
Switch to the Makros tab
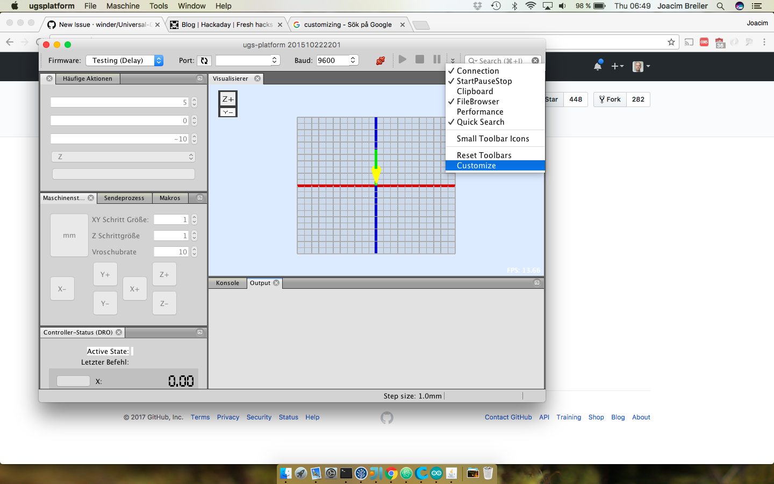(x=170, y=198)
